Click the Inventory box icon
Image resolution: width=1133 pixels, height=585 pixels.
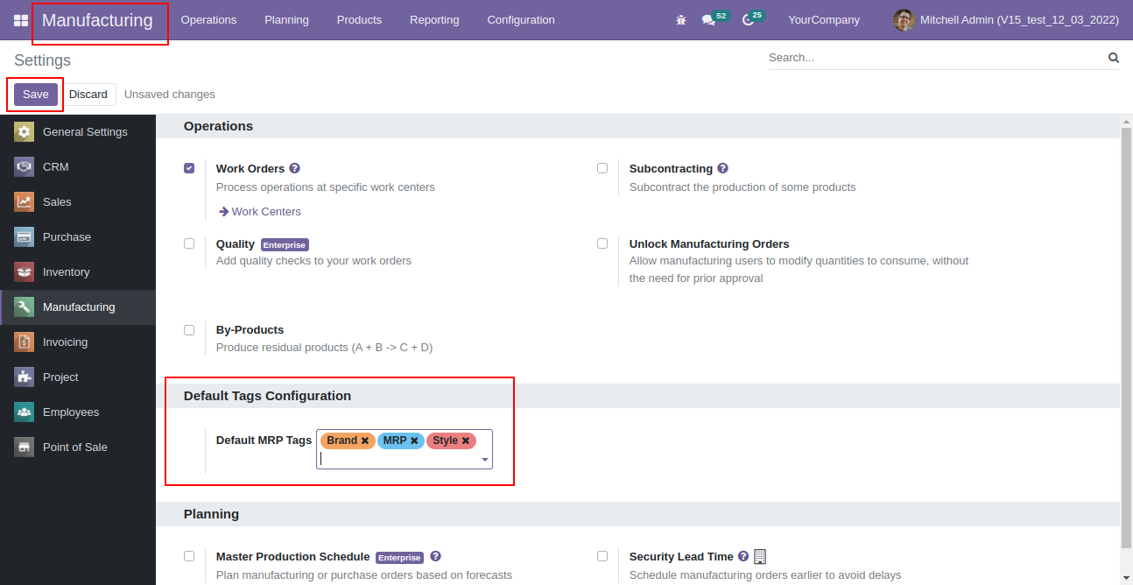click(24, 272)
